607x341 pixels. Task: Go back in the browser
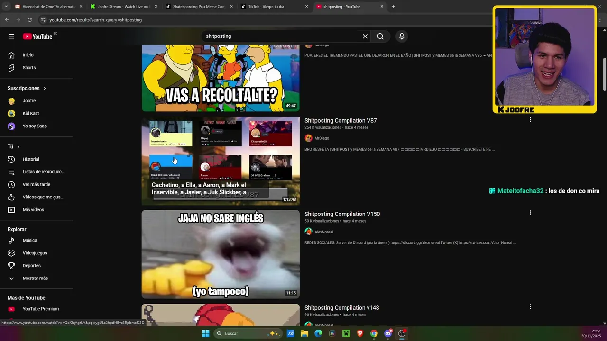pos(7,20)
